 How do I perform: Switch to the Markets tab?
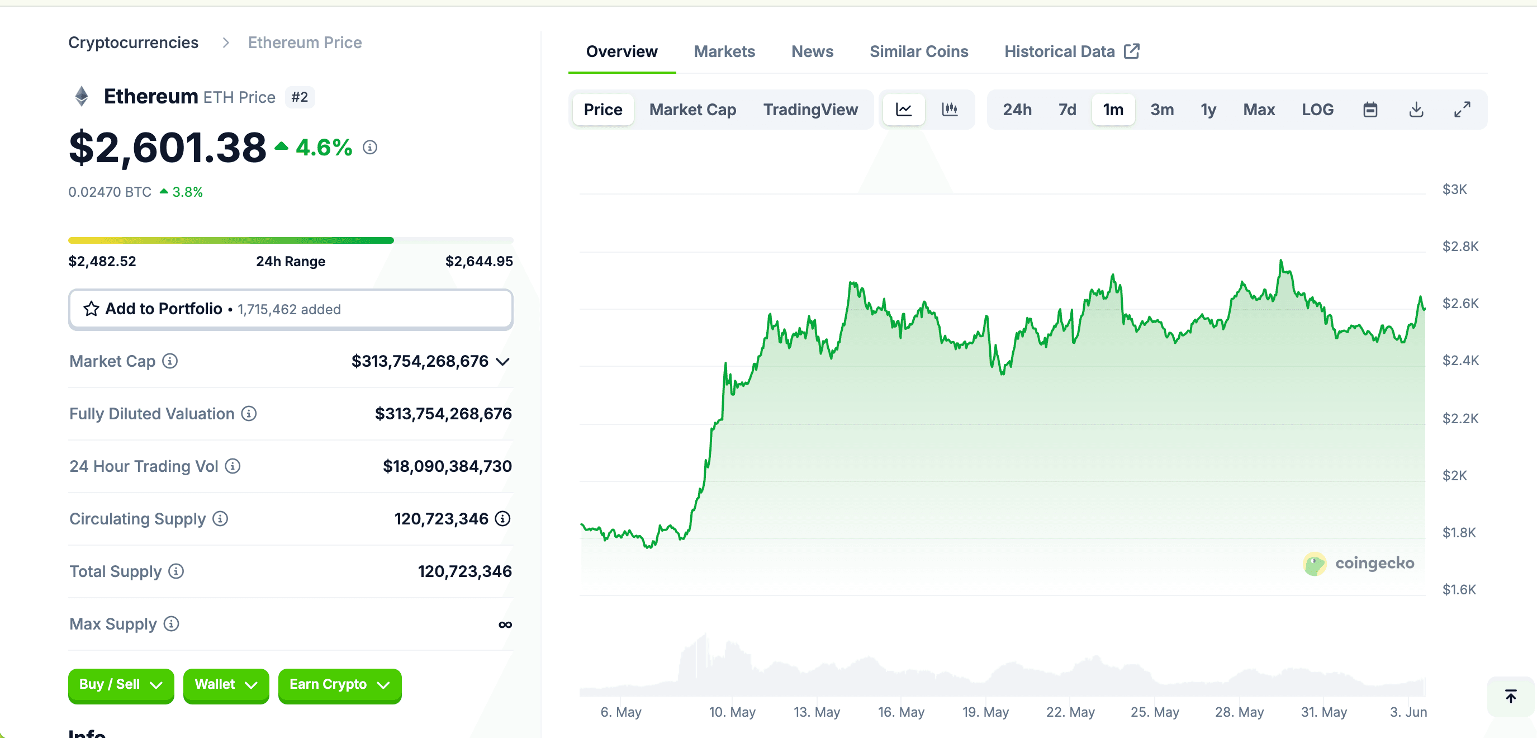tap(724, 51)
